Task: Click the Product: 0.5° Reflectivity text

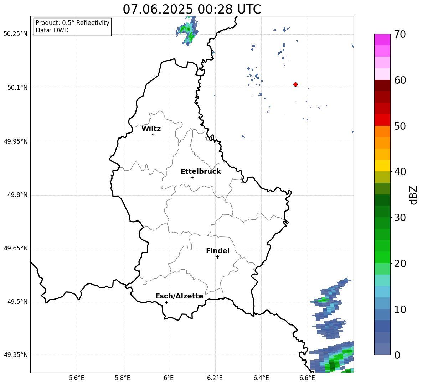Action: point(72,23)
